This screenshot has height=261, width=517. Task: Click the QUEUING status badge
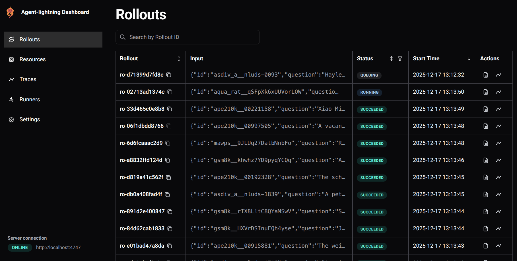coord(369,75)
